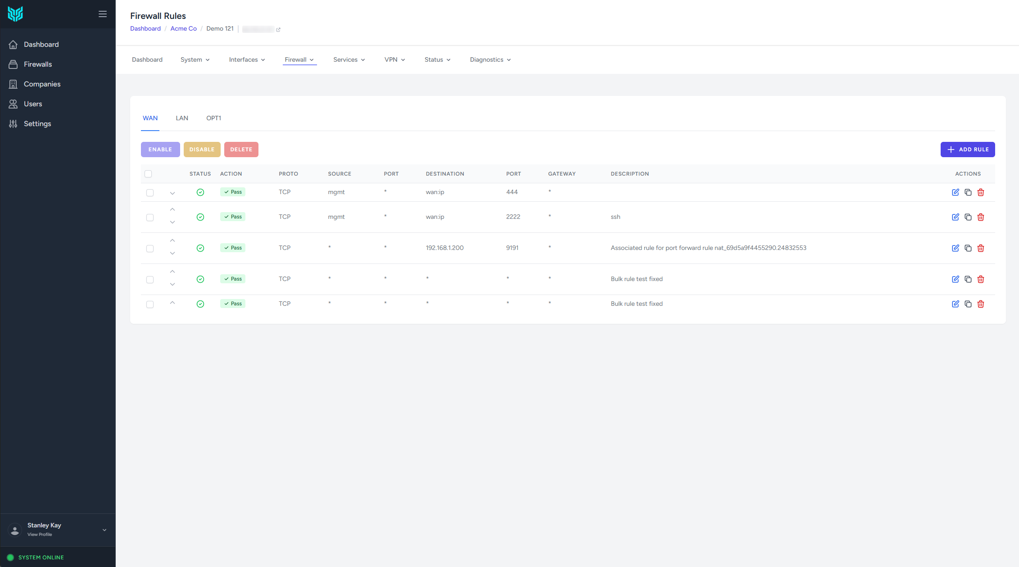Edit the port 444 rule
The height and width of the screenshot is (567, 1019).
(x=955, y=192)
